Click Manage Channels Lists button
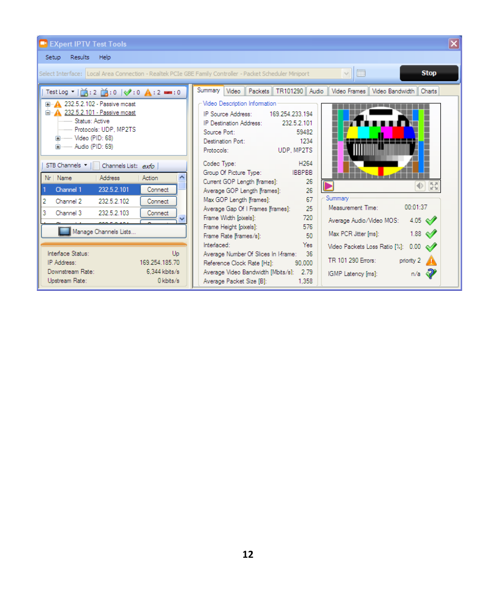 tap(114, 232)
